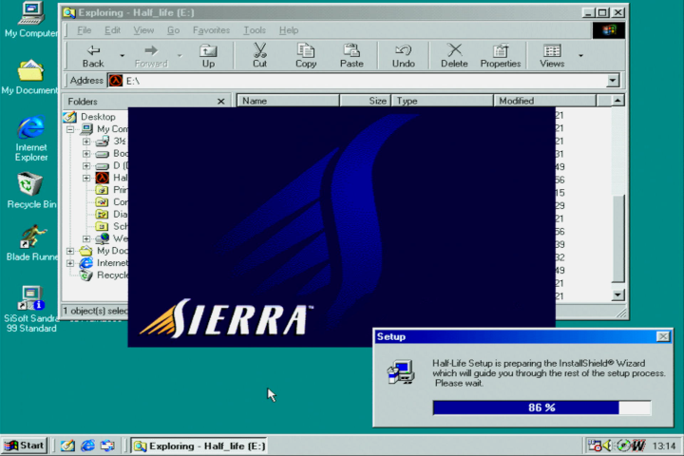Close the Setup dialog
The width and height of the screenshot is (684, 456).
[663, 336]
